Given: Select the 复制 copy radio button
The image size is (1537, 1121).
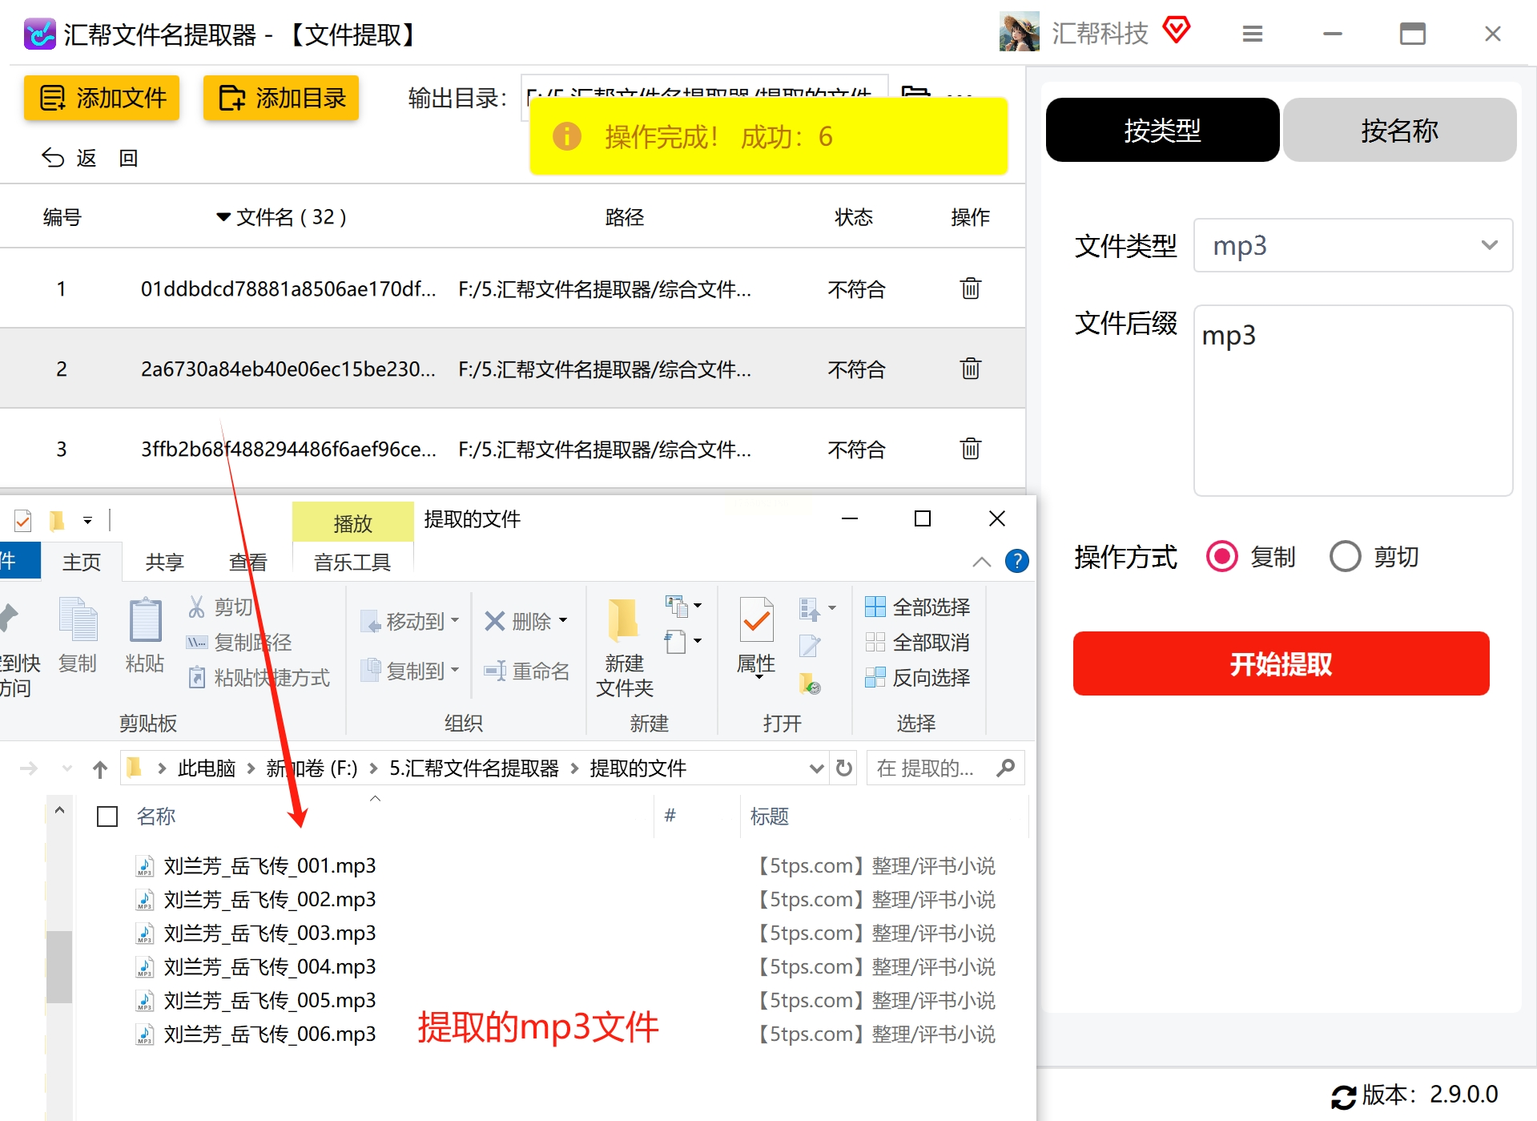Looking at the screenshot, I should tap(1221, 556).
